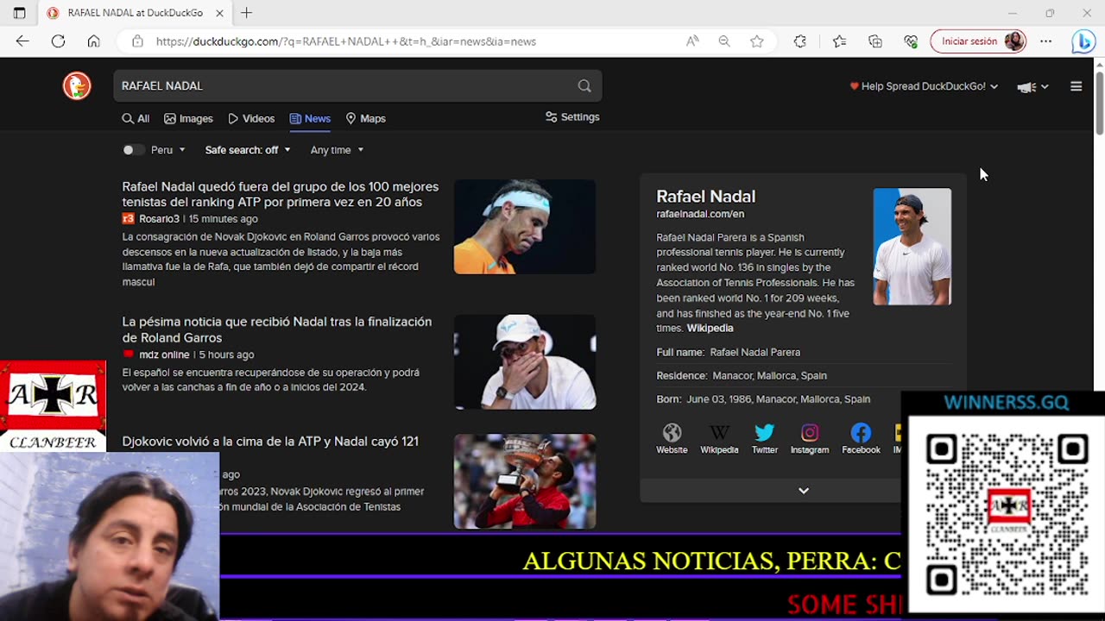This screenshot has height=621, width=1105.
Task: Click the megaphone icon
Action: coord(1026,86)
